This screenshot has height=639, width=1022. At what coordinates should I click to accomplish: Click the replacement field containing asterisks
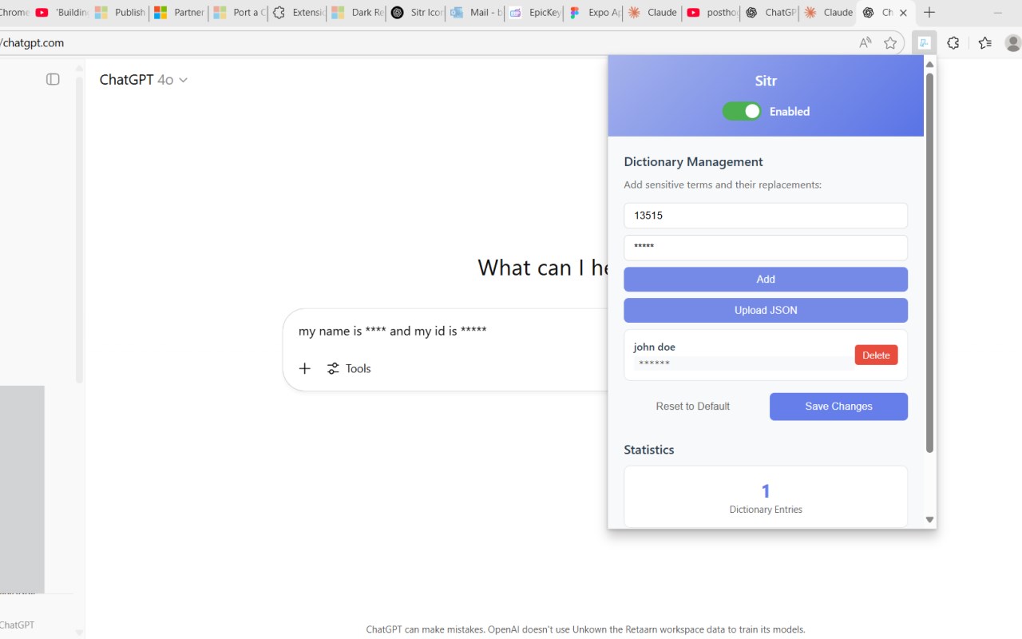click(x=766, y=248)
